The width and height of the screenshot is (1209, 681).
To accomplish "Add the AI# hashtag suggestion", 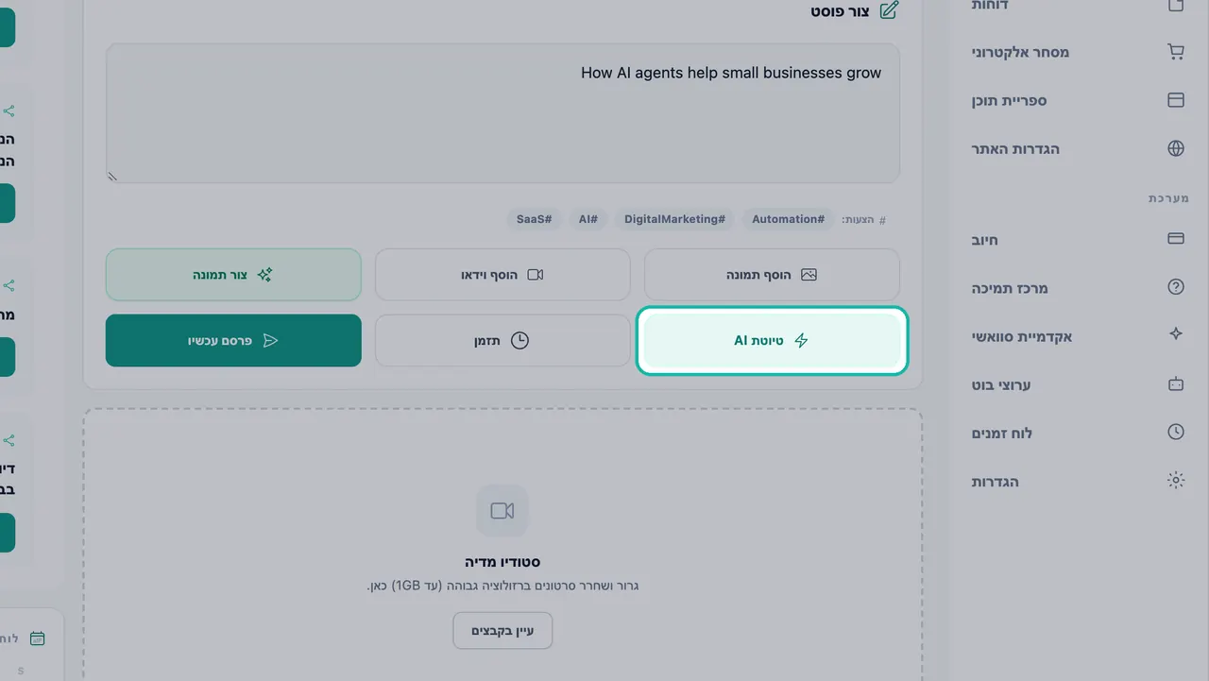I will (x=587, y=219).
